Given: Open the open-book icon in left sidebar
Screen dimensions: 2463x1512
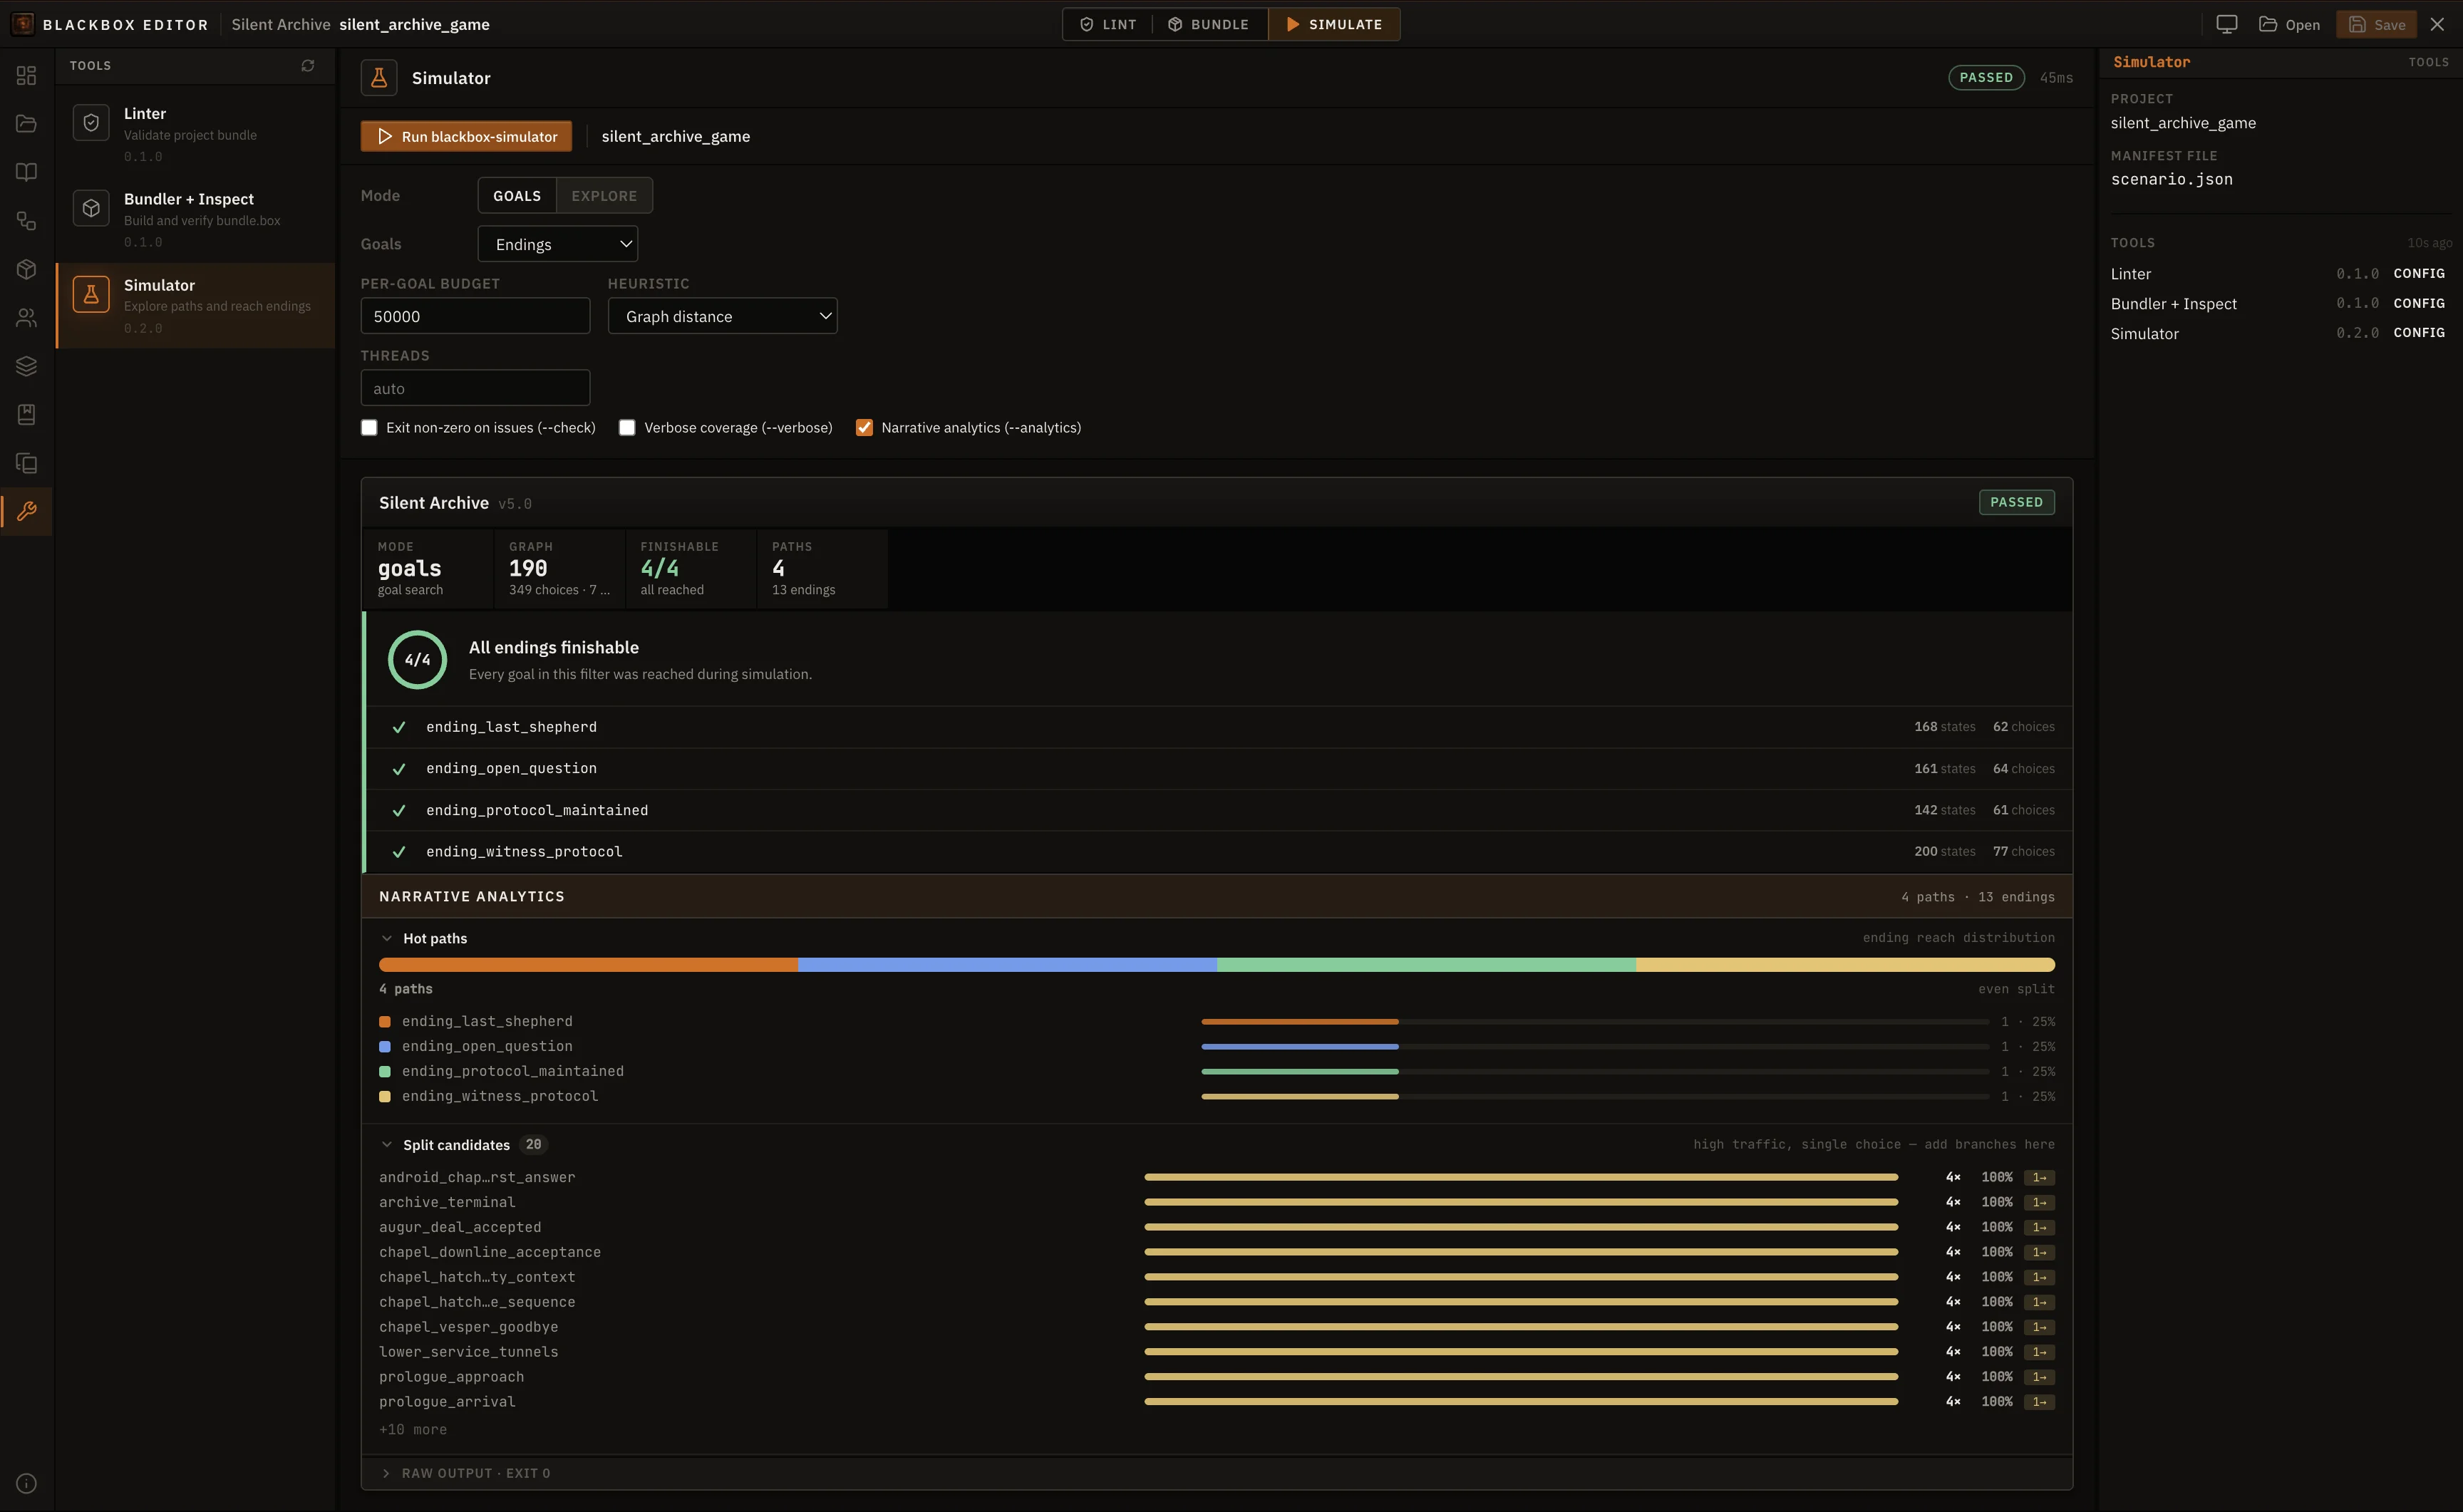Looking at the screenshot, I should (x=27, y=172).
